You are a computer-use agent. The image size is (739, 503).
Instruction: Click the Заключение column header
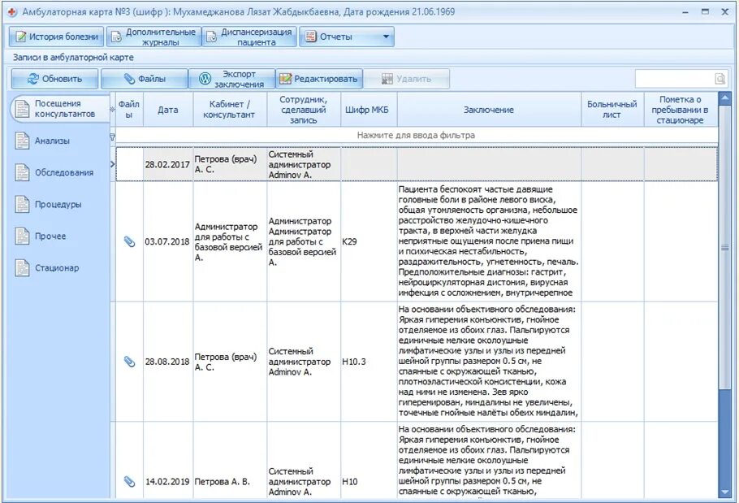[x=489, y=110]
